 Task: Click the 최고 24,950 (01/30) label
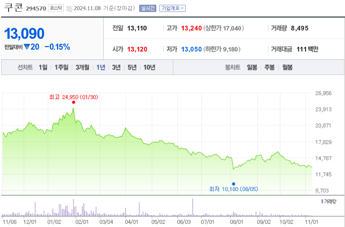(74, 97)
